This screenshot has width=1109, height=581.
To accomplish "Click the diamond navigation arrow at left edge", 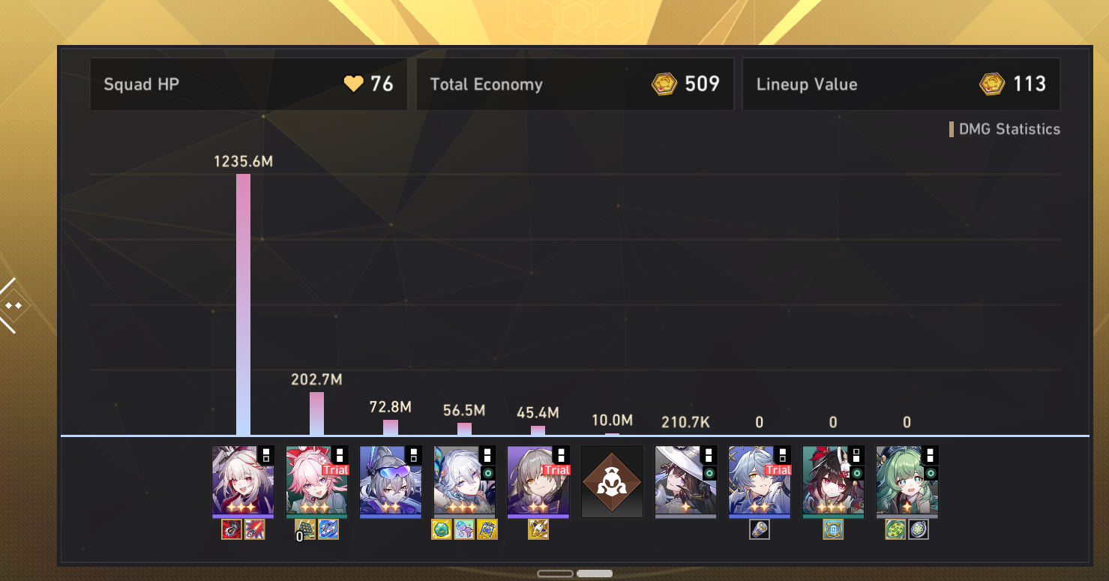I will (x=13, y=305).
